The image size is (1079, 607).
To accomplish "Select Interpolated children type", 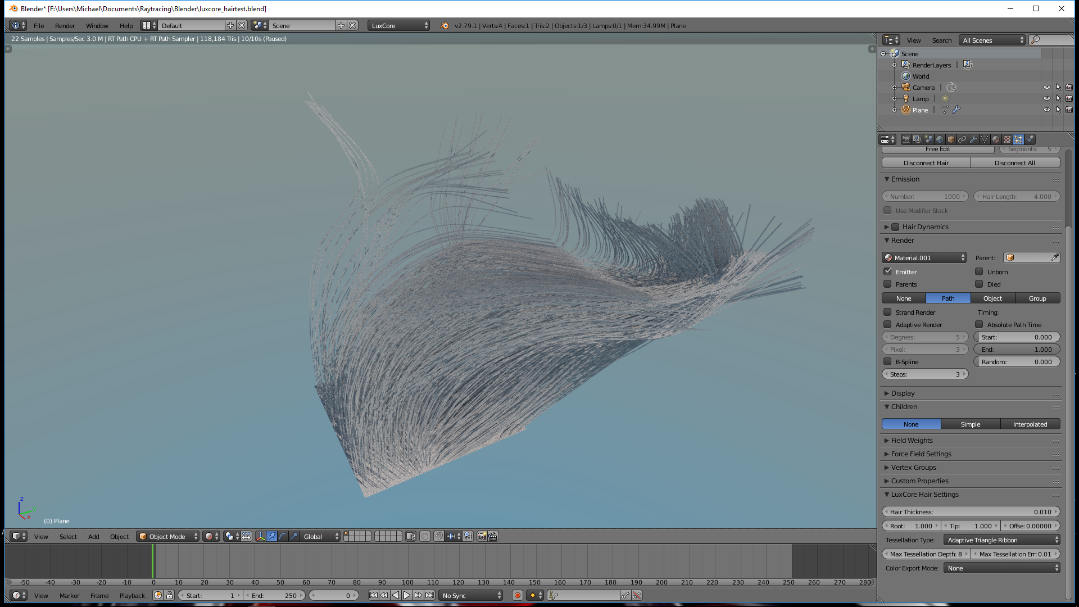I will [1030, 424].
